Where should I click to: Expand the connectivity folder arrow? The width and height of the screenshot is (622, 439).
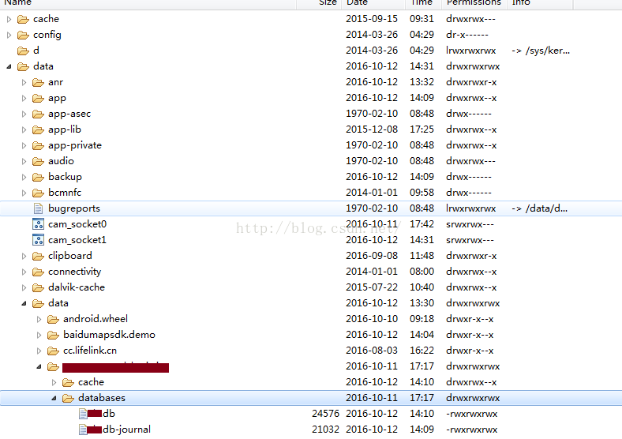24,272
